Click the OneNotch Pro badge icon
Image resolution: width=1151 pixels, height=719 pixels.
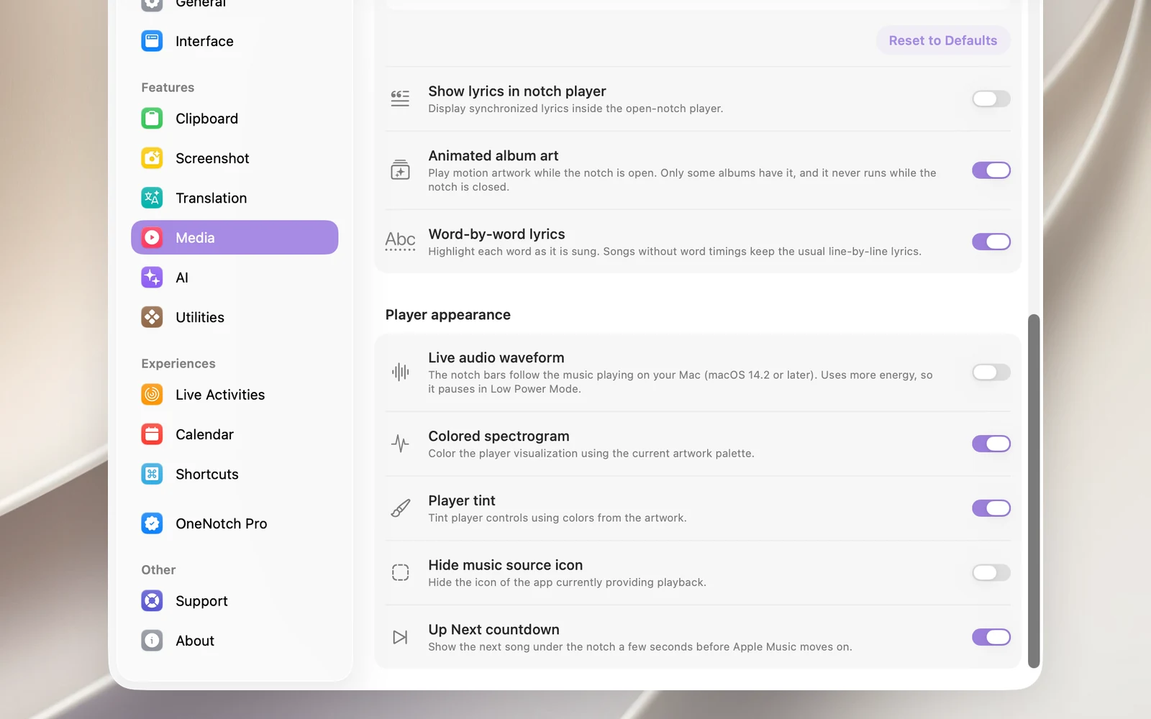152,523
